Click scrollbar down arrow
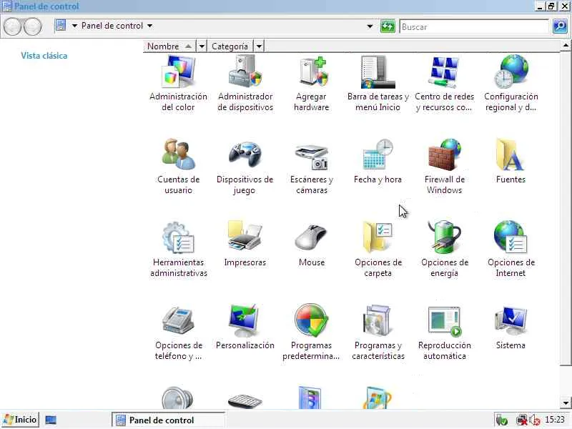This screenshot has height=429, width=572. [566, 403]
